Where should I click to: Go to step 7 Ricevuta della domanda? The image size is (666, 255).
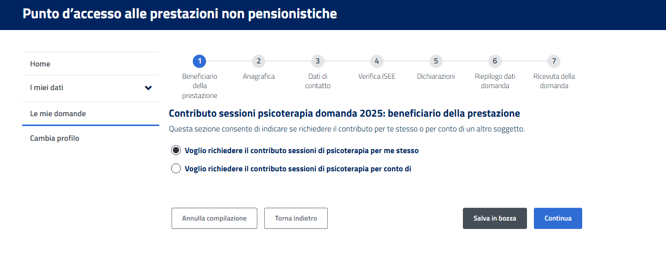coord(554,61)
